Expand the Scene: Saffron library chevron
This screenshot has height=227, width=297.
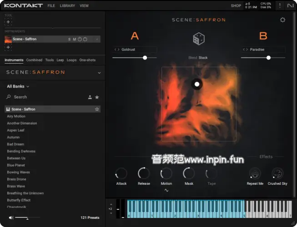pyautogui.click(x=99, y=73)
